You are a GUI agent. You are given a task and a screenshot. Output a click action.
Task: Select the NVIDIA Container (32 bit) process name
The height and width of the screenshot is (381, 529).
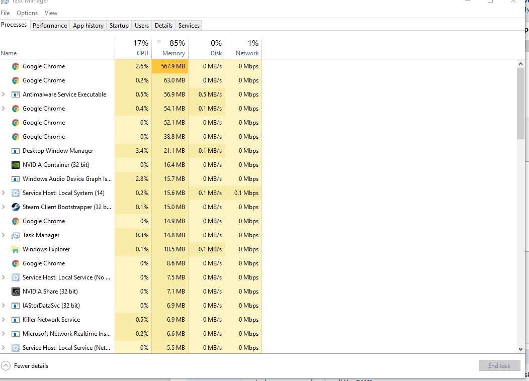(56, 165)
